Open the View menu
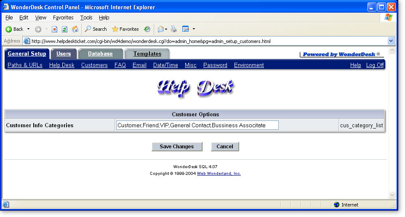 (40, 18)
